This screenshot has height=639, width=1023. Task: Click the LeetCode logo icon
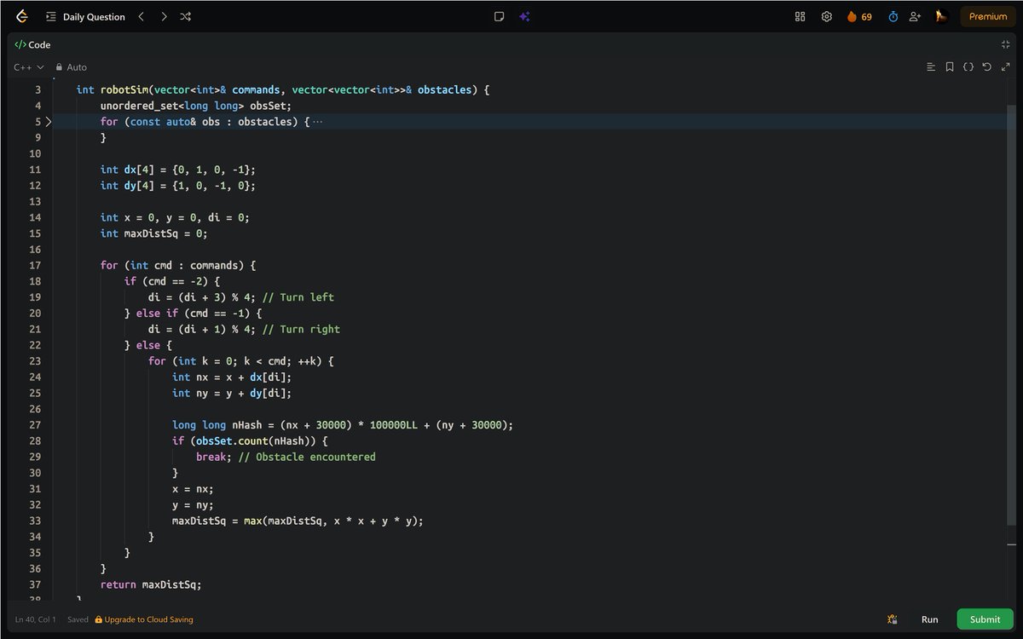[x=22, y=16]
